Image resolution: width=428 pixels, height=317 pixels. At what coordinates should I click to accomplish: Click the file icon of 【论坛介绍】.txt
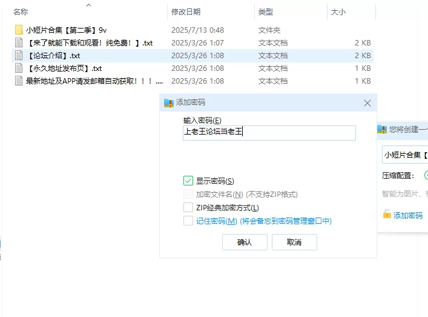tap(19, 56)
